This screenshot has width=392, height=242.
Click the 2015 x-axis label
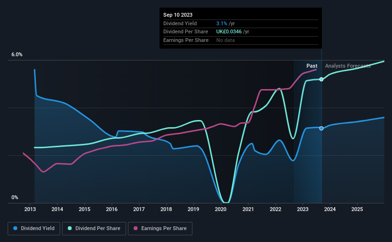(85, 209)
